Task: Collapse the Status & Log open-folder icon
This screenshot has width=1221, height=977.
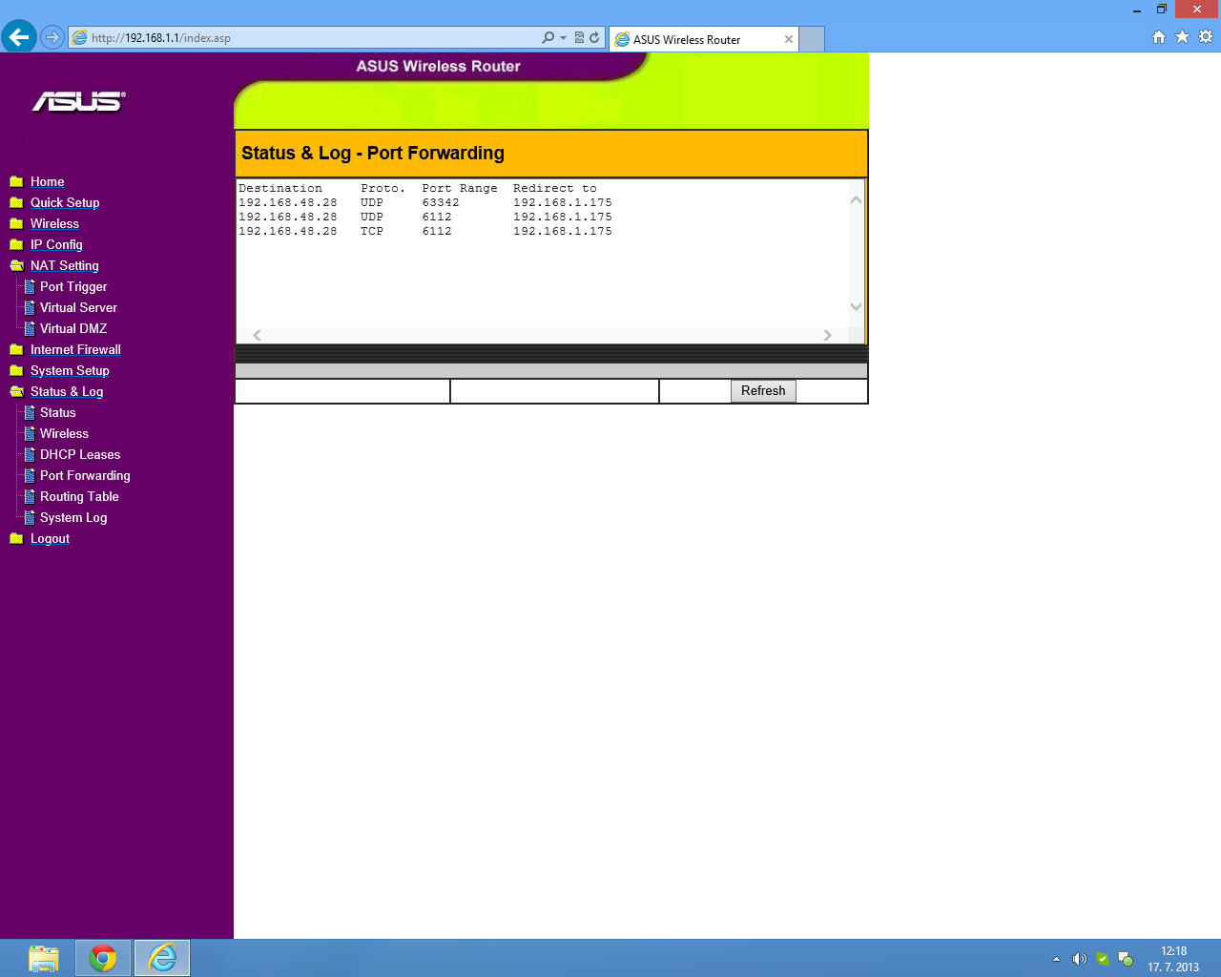Action: (x=16, y=391)
